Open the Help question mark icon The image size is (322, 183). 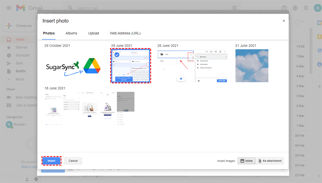pyautogui.click(x=284, y=8)
